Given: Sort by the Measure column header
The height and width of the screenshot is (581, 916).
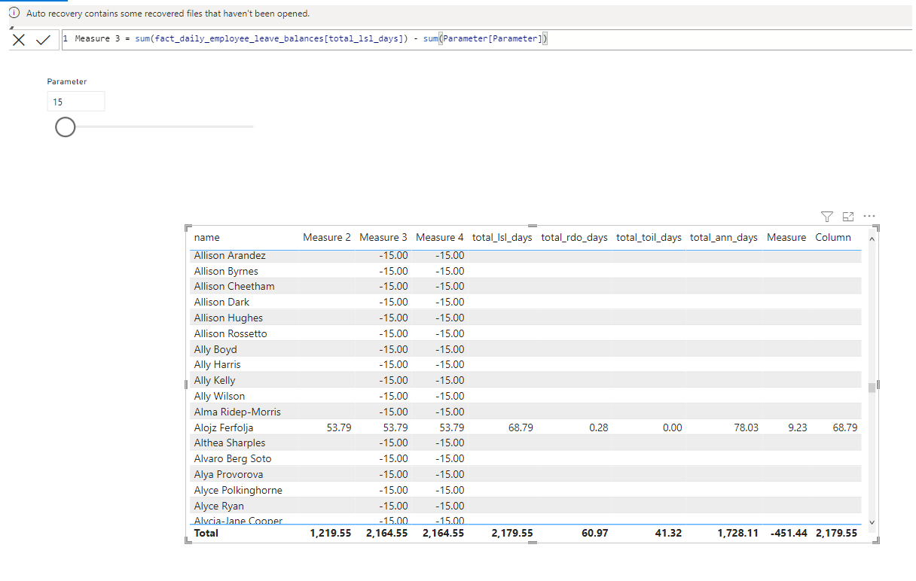Looking at the screenshot, I should coord(786,237).
